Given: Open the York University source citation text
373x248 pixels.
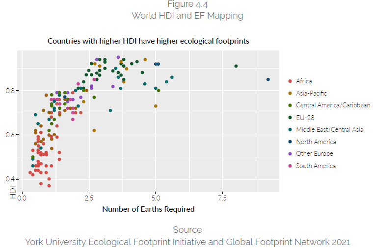Looking at the screenshot, I should 187,242.
